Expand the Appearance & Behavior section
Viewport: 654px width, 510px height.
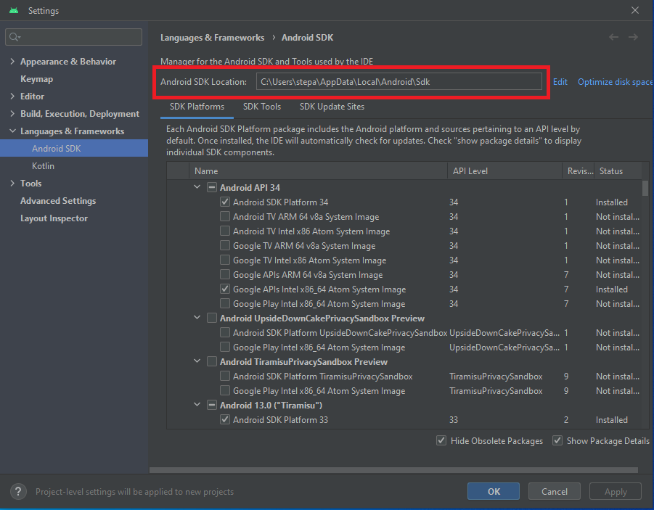(x=12, y=62)
